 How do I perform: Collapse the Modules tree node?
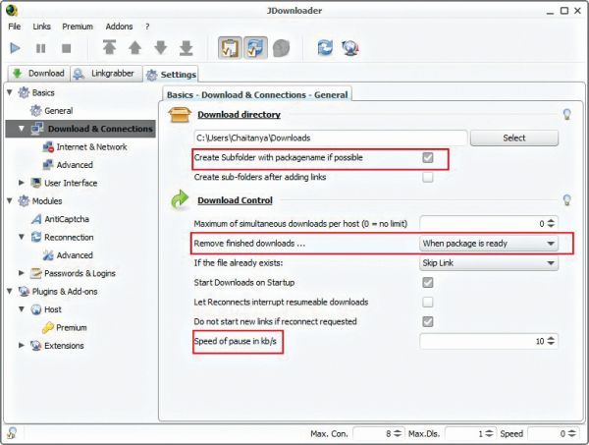(x=10, y=200)
